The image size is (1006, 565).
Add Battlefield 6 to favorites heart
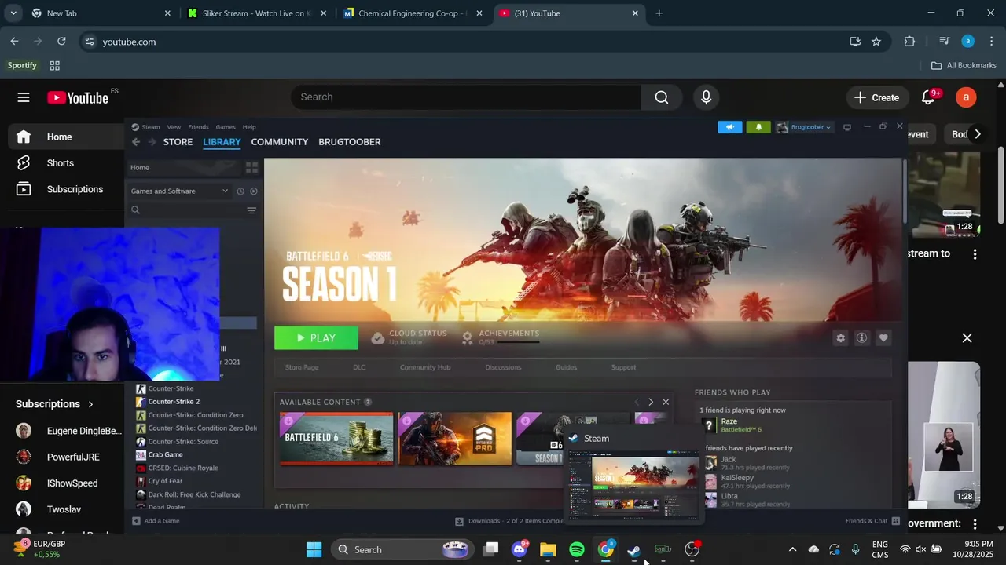coord(883,338)
